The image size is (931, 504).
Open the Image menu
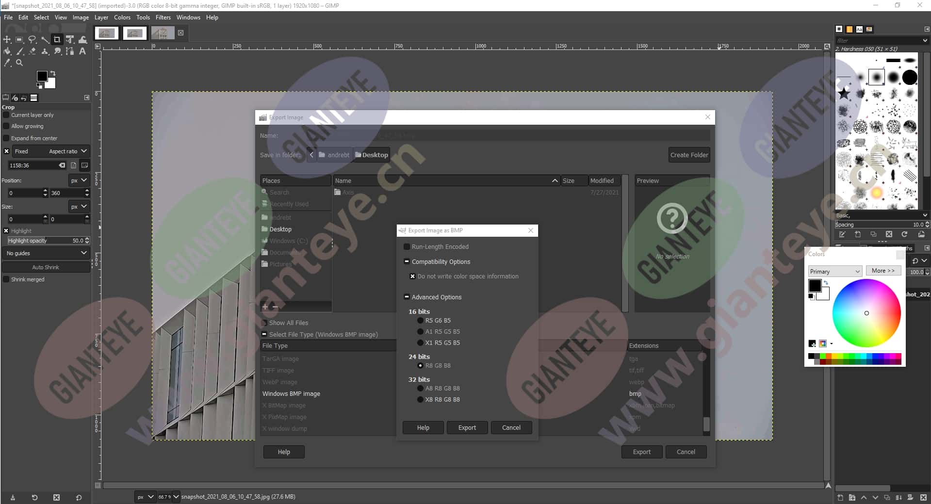point(81,17)
